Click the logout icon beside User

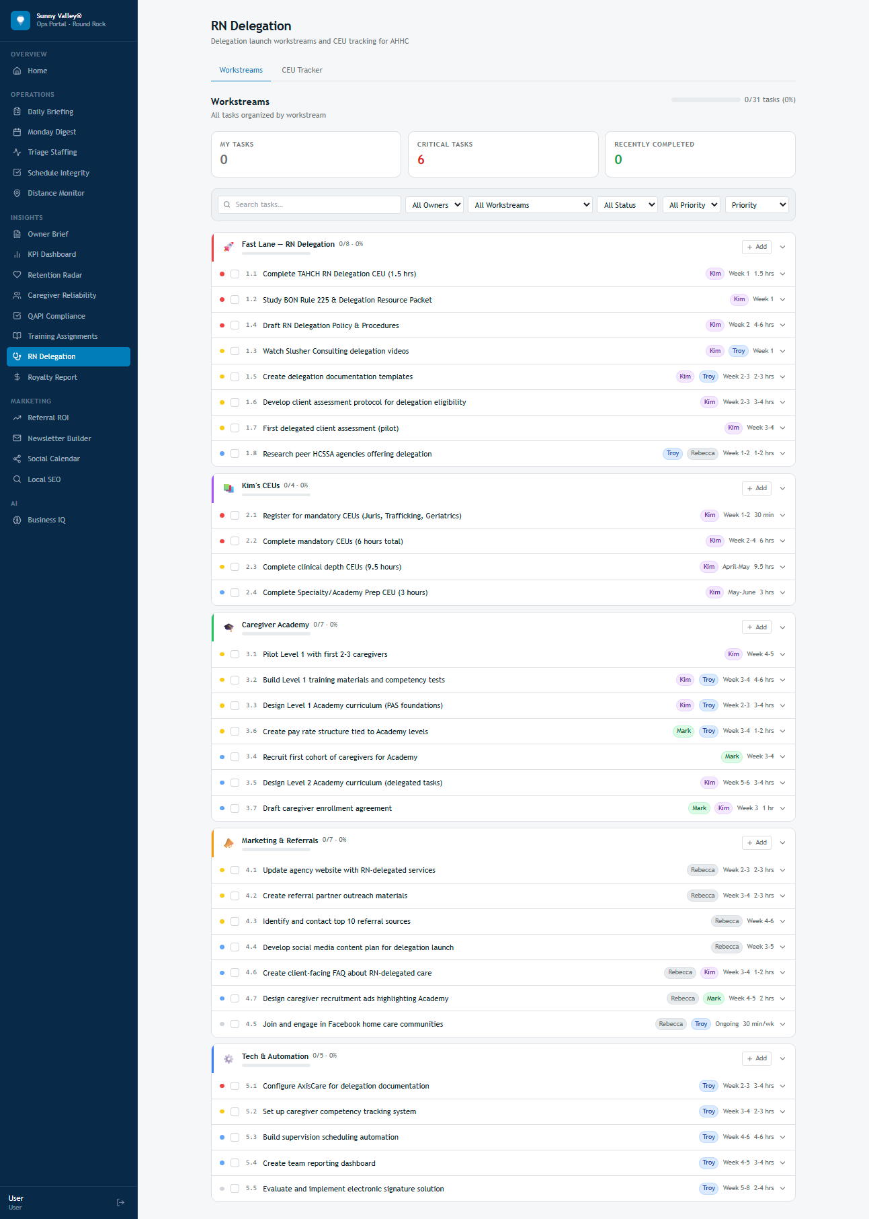point(120,1202)
